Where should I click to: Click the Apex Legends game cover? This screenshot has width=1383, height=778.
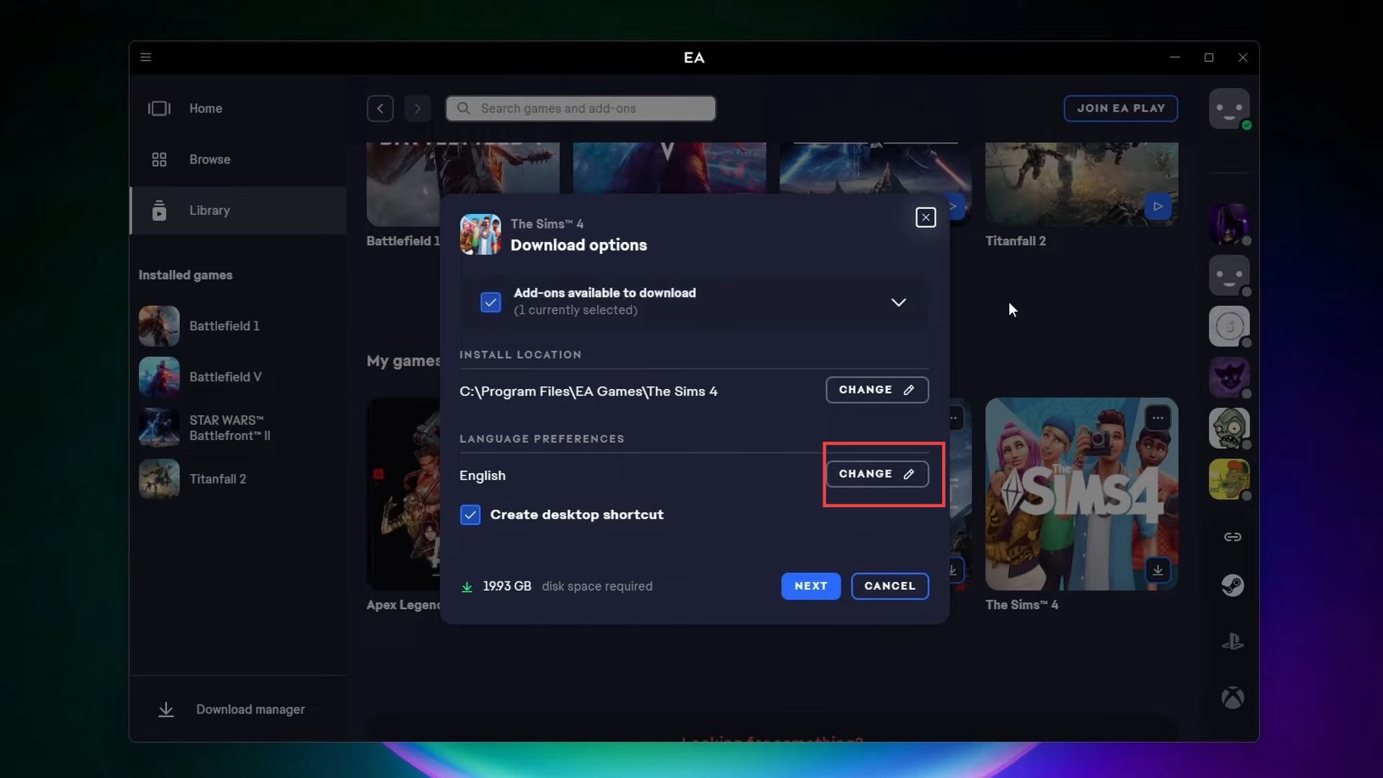[403, 494]
